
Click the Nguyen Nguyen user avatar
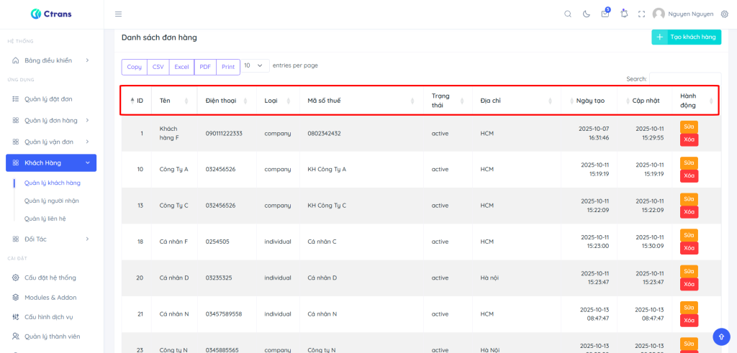tap(659, 14)
